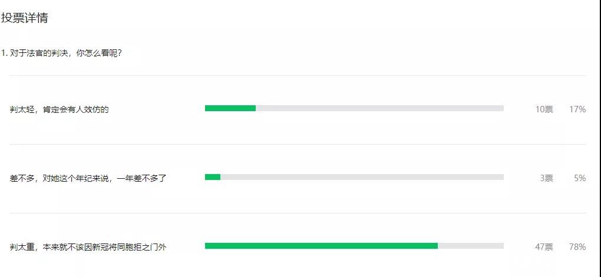
Task: Click the 3票 vote count
Action: tap(547, 178)
